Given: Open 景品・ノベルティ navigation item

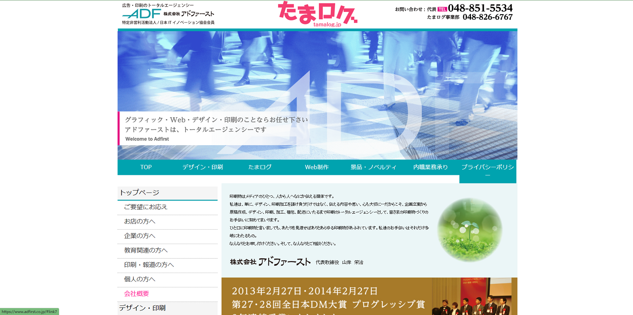Looking at the screenshot, I should point(373,167).
